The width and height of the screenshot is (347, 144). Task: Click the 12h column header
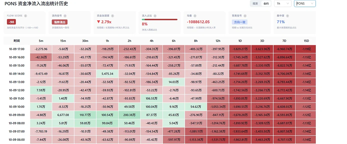tap(218, 41)
